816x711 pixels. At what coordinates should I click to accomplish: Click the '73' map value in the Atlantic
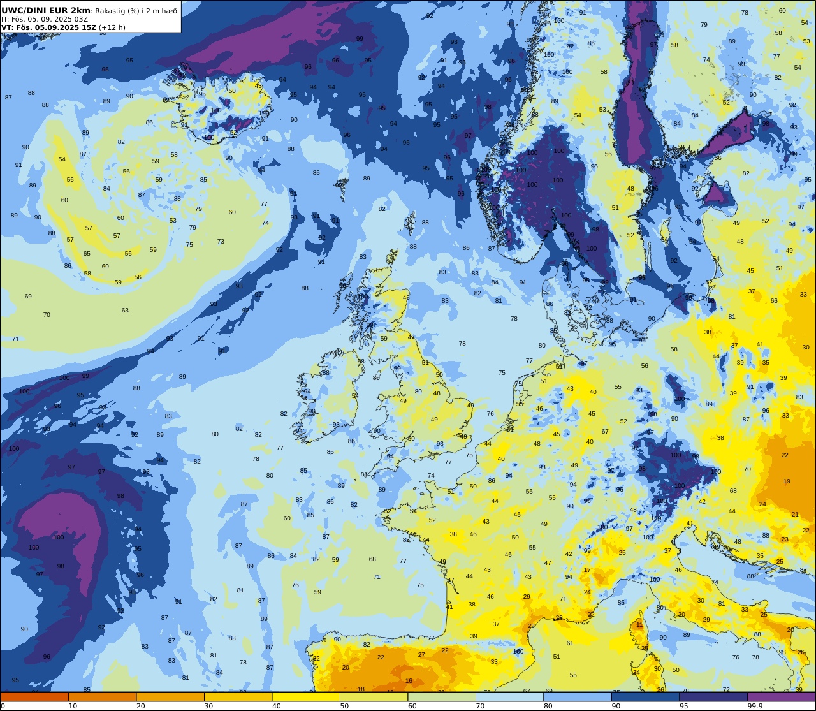coord(221,242)
